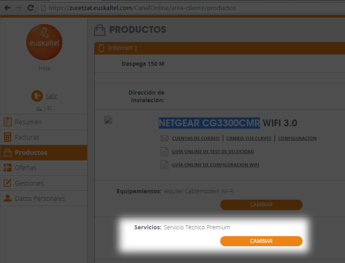Open the CAMBIA TUS CLAVES link
The image size is (345, 263).
pyautogui.click(x=249, y=138)
